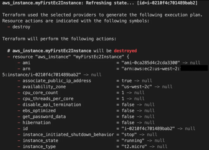The height and width of the screenshot is (150, 209).
Task: Click the id value 'i-0210f4c701489bab2'
Action: (148, 129)
